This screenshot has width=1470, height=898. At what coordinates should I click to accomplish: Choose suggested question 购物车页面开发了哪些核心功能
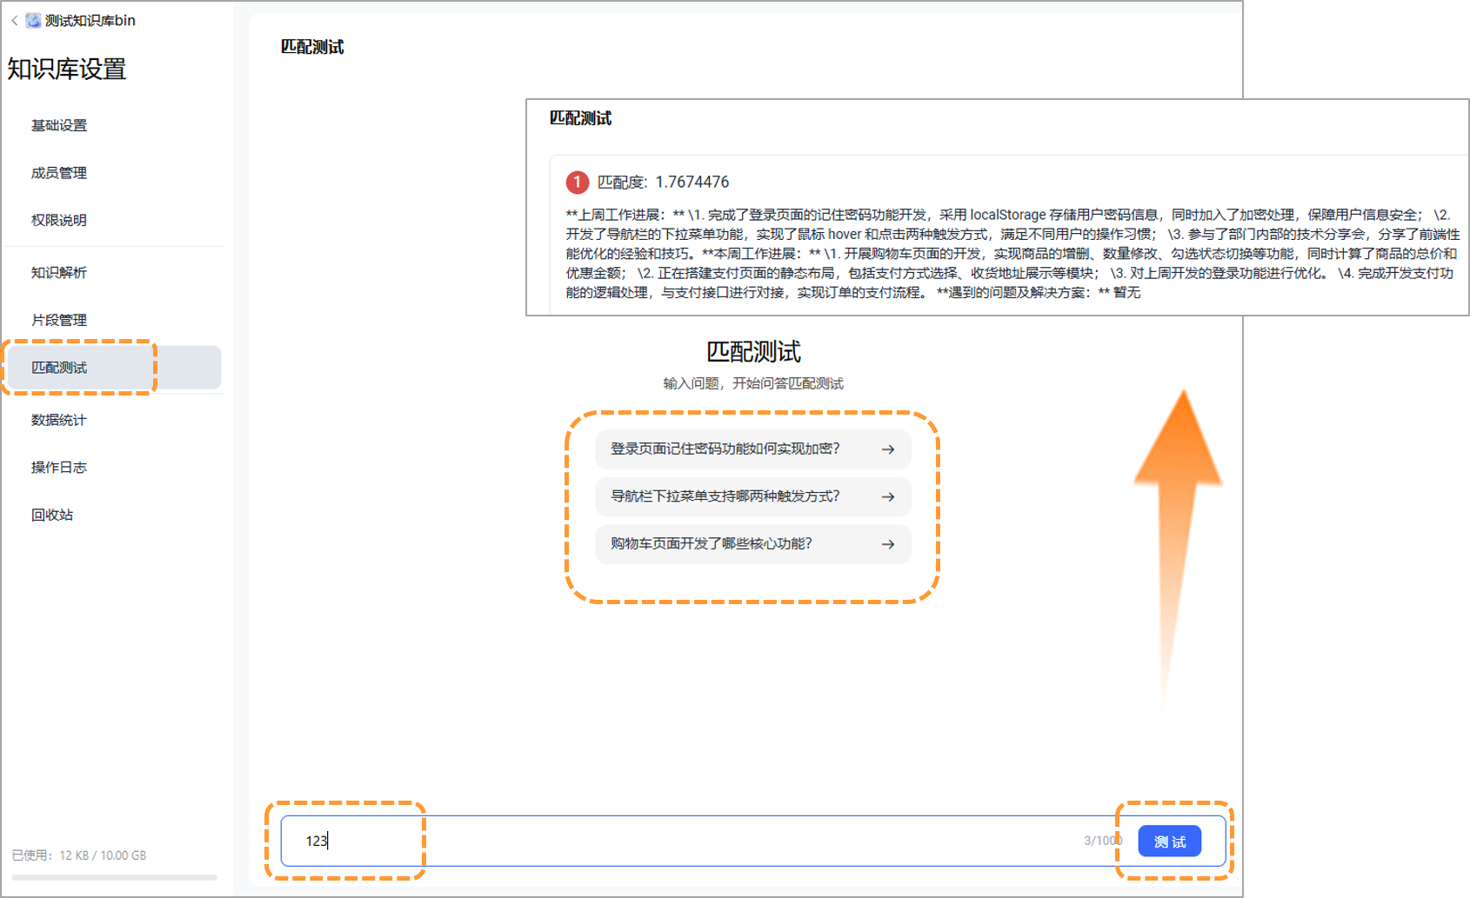pyautogui.click(x=711, y=544)
